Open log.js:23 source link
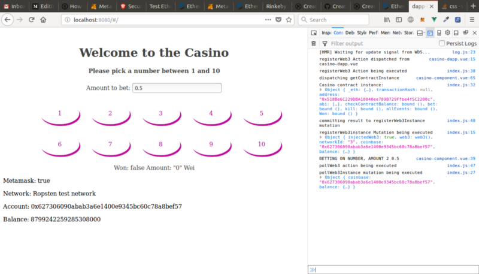Viewport: 479px width, 274px height. pos(463,52)
